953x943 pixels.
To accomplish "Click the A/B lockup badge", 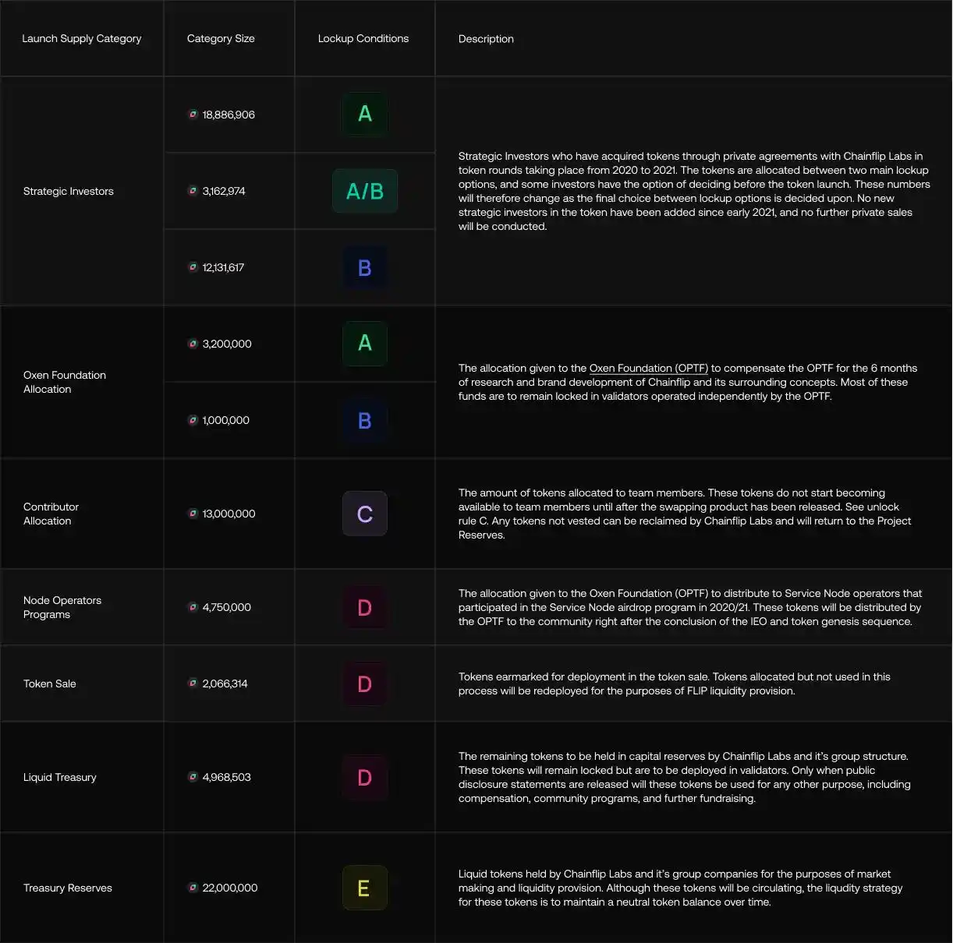I will pyautogui.click(x=364, y=191).
